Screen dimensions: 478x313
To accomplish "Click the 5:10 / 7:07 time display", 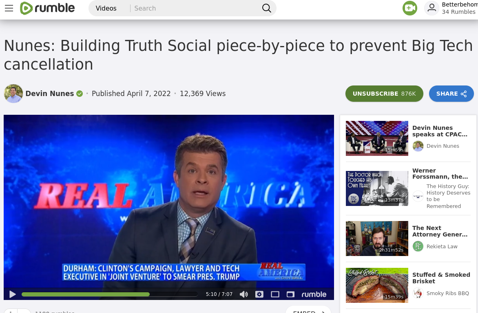I will 219,294.
